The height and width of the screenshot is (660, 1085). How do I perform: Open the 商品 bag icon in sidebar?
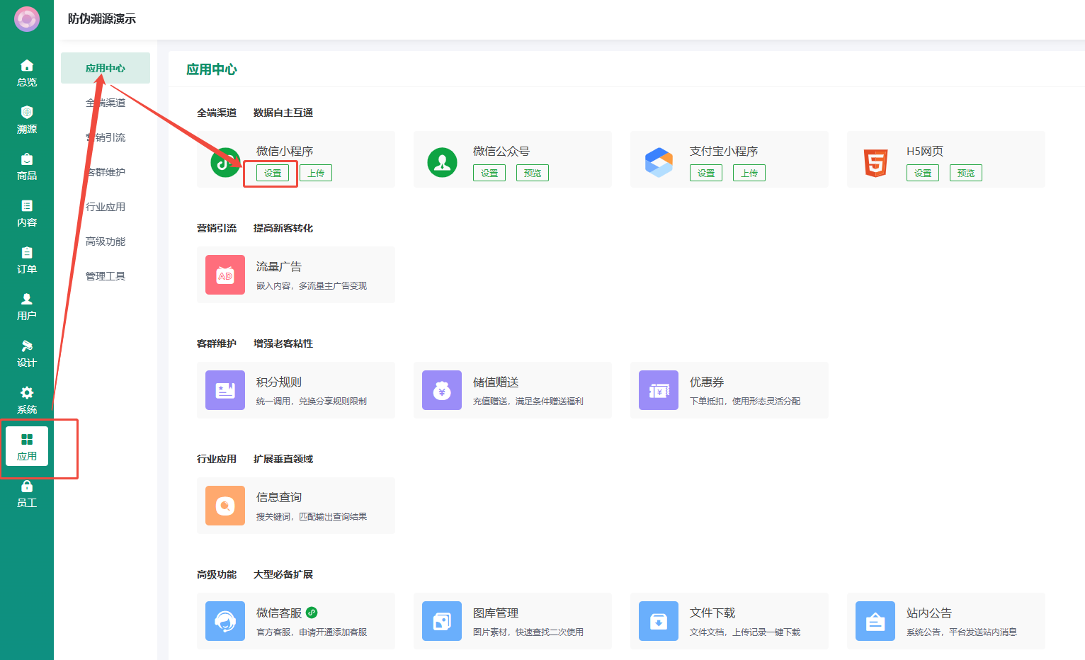coord(27,159)
